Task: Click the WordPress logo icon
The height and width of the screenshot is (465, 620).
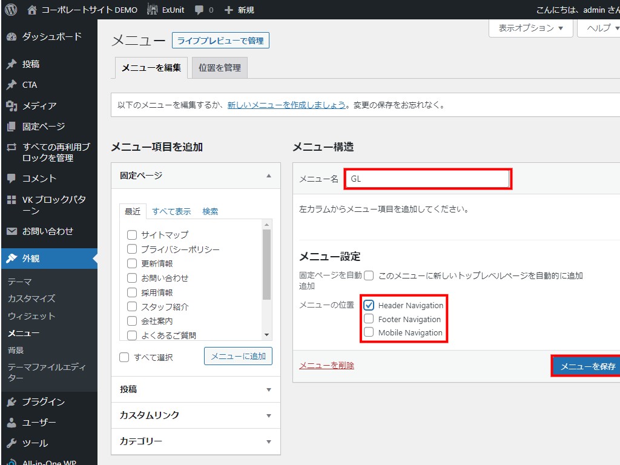Action: point(11,10)
